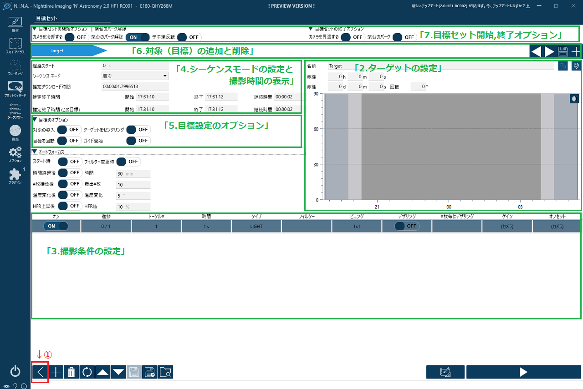
Task: Click the right arrow next to target tabs
Action: (x=550, y=51)
